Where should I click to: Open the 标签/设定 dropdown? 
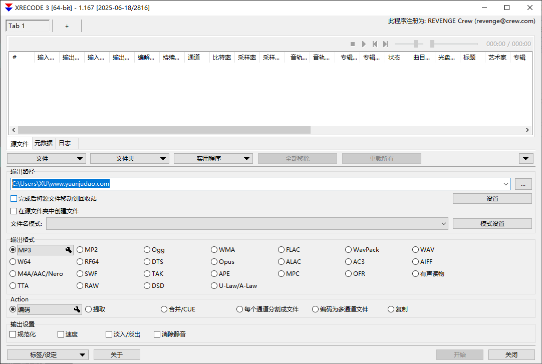coord(48,354)
